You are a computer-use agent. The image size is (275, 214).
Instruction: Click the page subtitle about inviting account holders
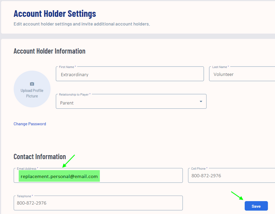82,24
